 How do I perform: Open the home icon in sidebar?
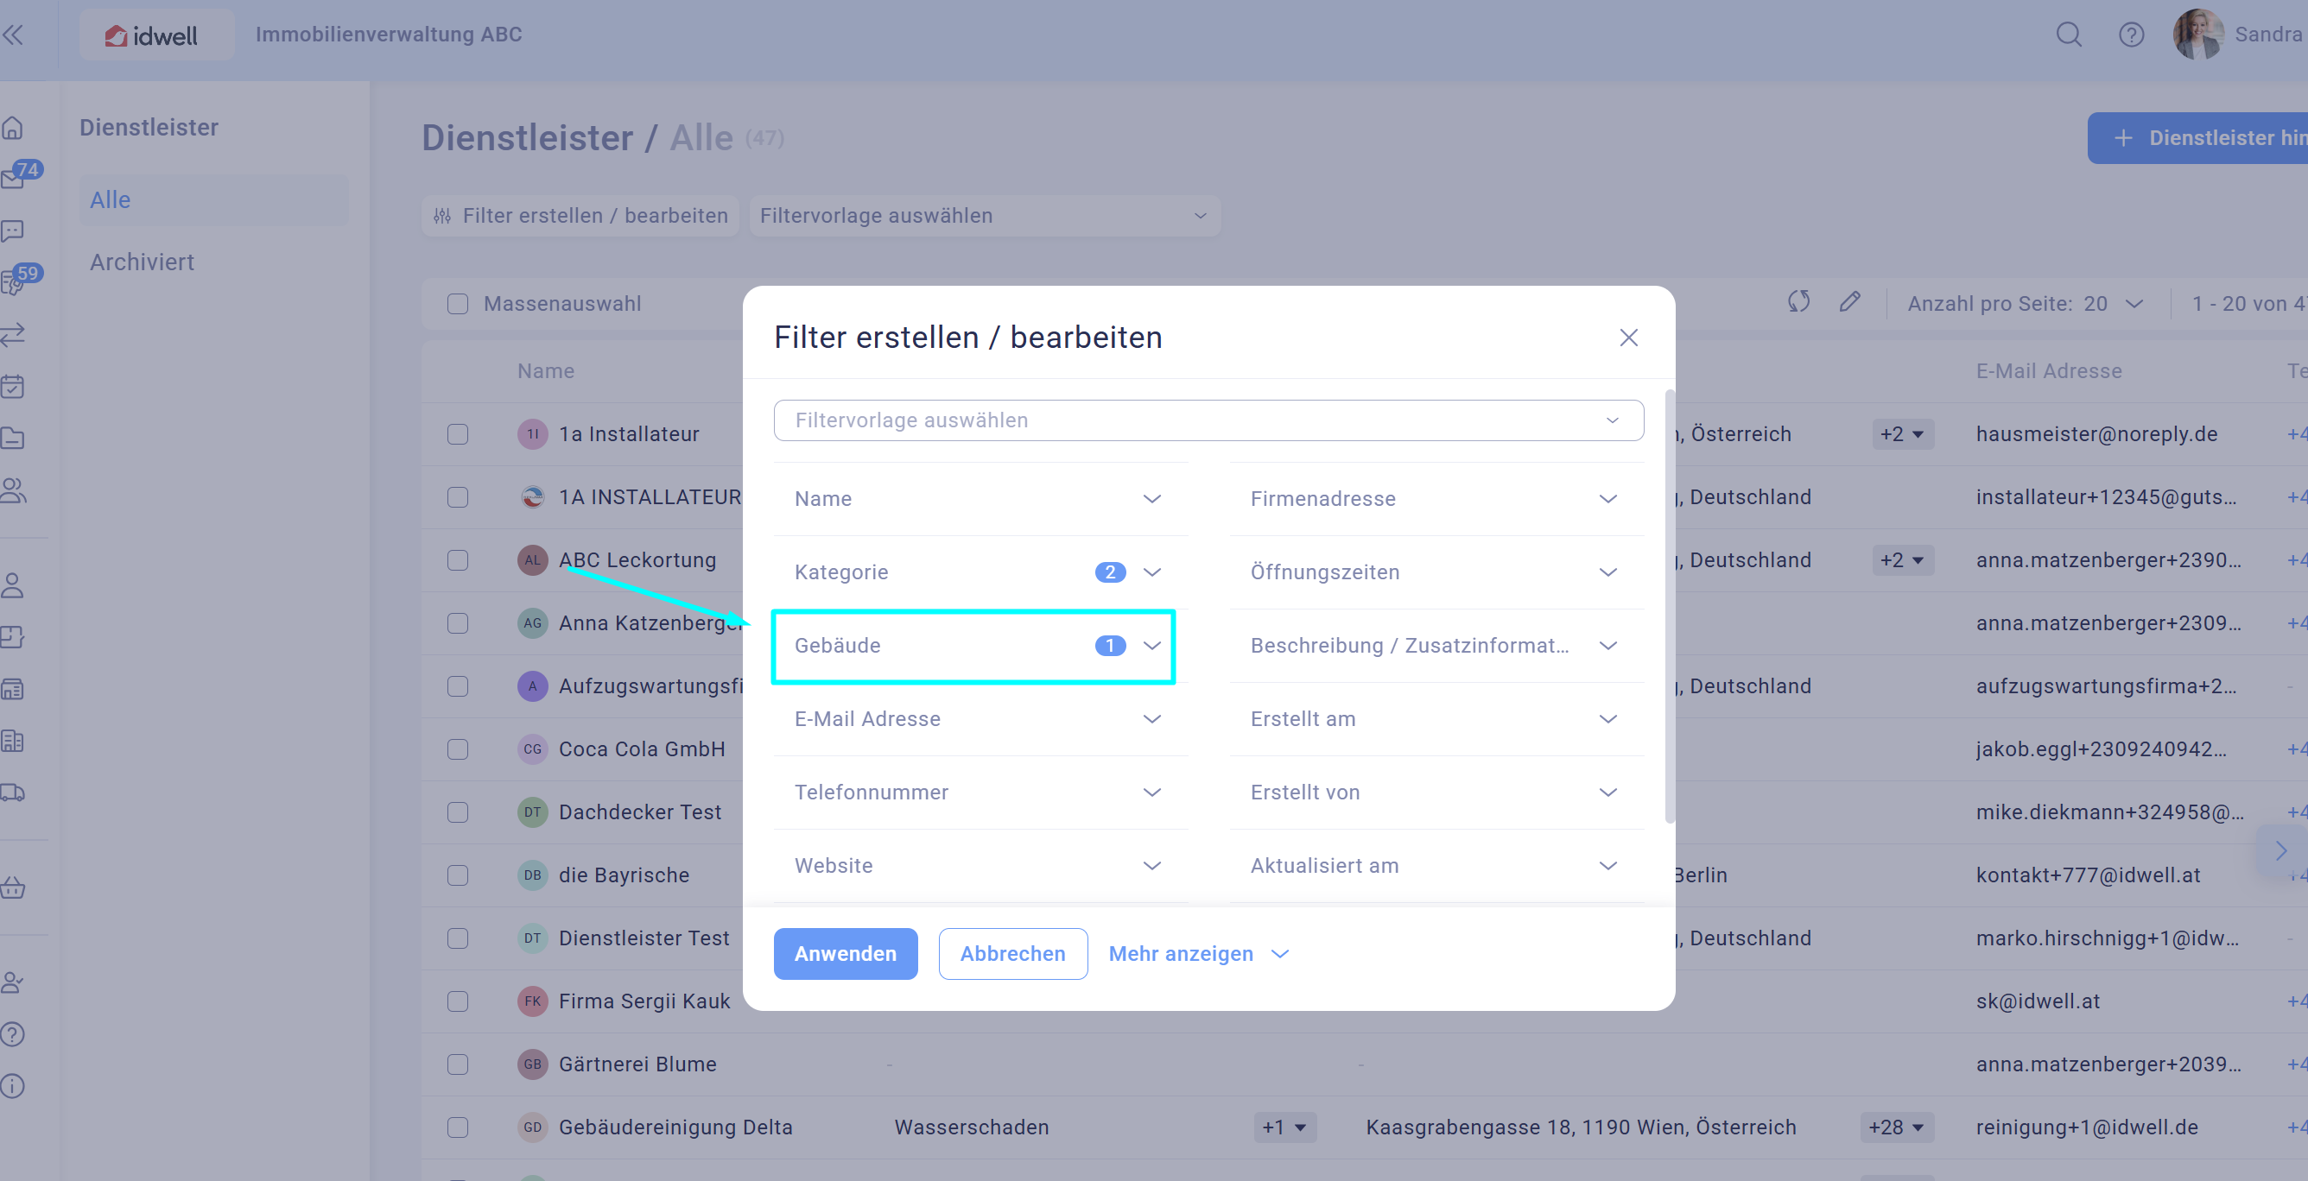pos(13,128)
